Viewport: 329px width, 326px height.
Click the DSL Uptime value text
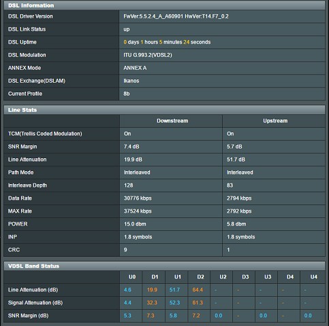pyautogui.click(x=167, y=42)
